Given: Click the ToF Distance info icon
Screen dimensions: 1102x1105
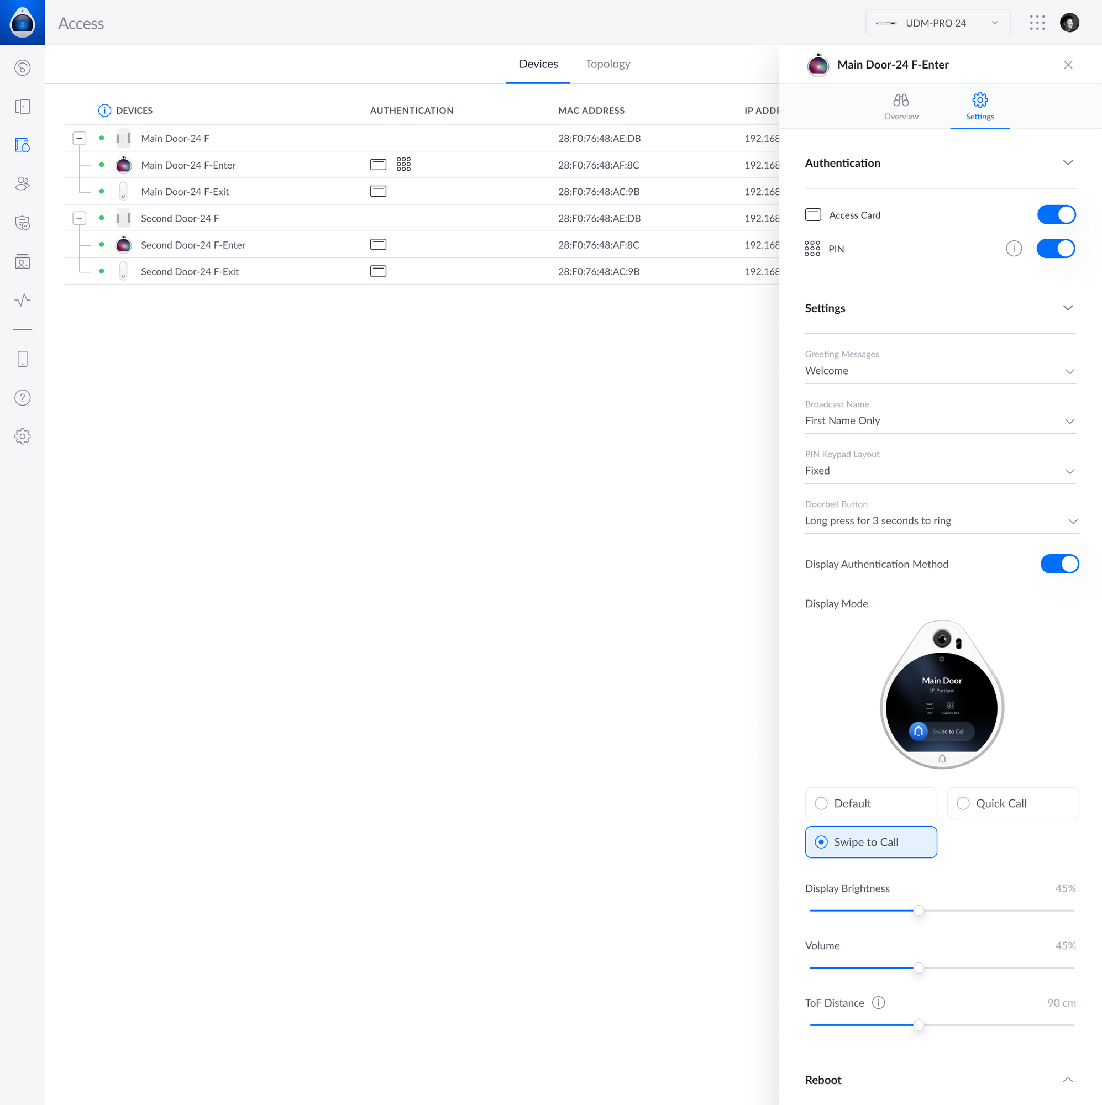Looking at the screenshot, I should click(x=878, y=1003).
